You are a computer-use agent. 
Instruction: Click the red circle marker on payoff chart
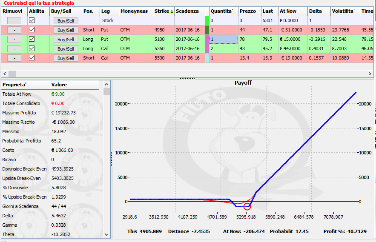point(247,206)
